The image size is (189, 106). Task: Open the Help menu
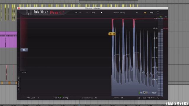(x=151, y=12)
